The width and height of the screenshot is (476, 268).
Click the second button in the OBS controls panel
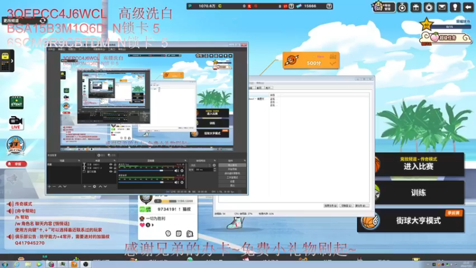tap(232, 169)
